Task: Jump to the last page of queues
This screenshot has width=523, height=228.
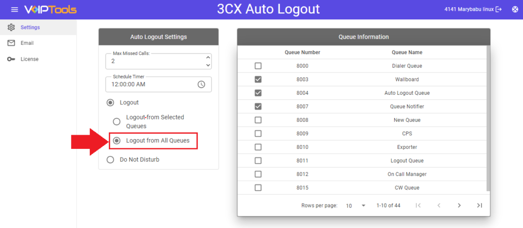Action: pyautogui.click(x=479, y=206)
